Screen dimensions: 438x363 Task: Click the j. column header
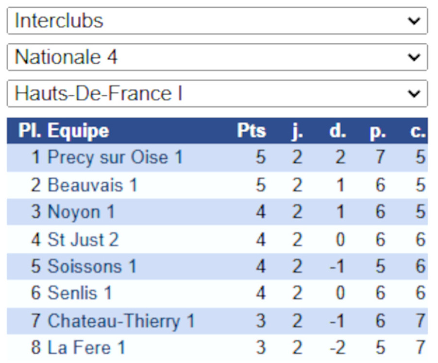coord(297,131)
